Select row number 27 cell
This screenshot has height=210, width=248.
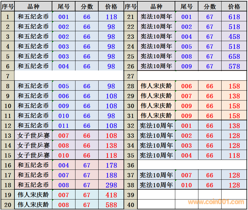tap(130, 76)
